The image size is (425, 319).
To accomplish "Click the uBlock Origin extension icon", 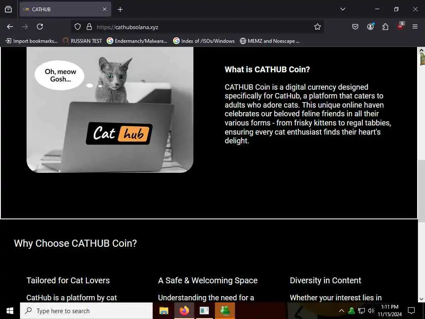I will (401, 26).
